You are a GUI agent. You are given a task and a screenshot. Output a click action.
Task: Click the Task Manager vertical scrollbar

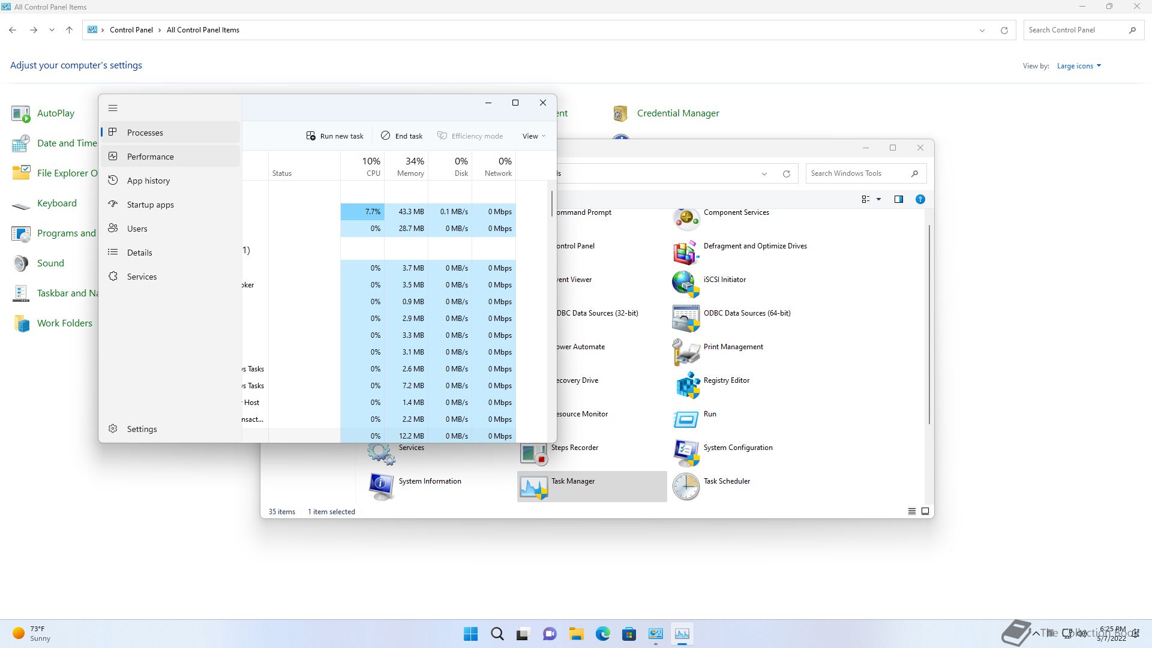(552, 204)
